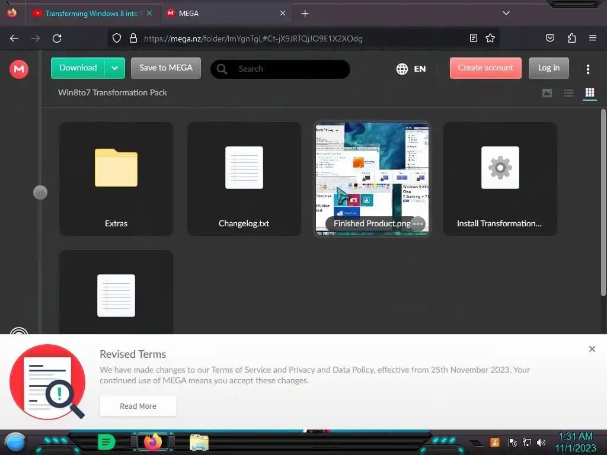Click the volume speaker tray icon
607x455 pixels.
click(x=541, y=442)
